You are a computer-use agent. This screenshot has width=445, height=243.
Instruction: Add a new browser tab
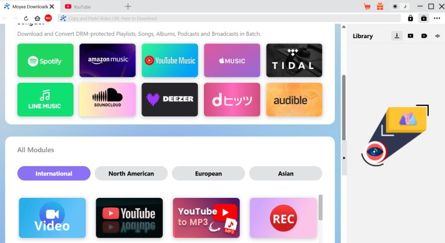(x=128, y=6)
